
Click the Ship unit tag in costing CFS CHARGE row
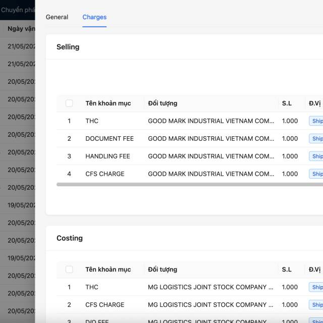coord(316,305)
